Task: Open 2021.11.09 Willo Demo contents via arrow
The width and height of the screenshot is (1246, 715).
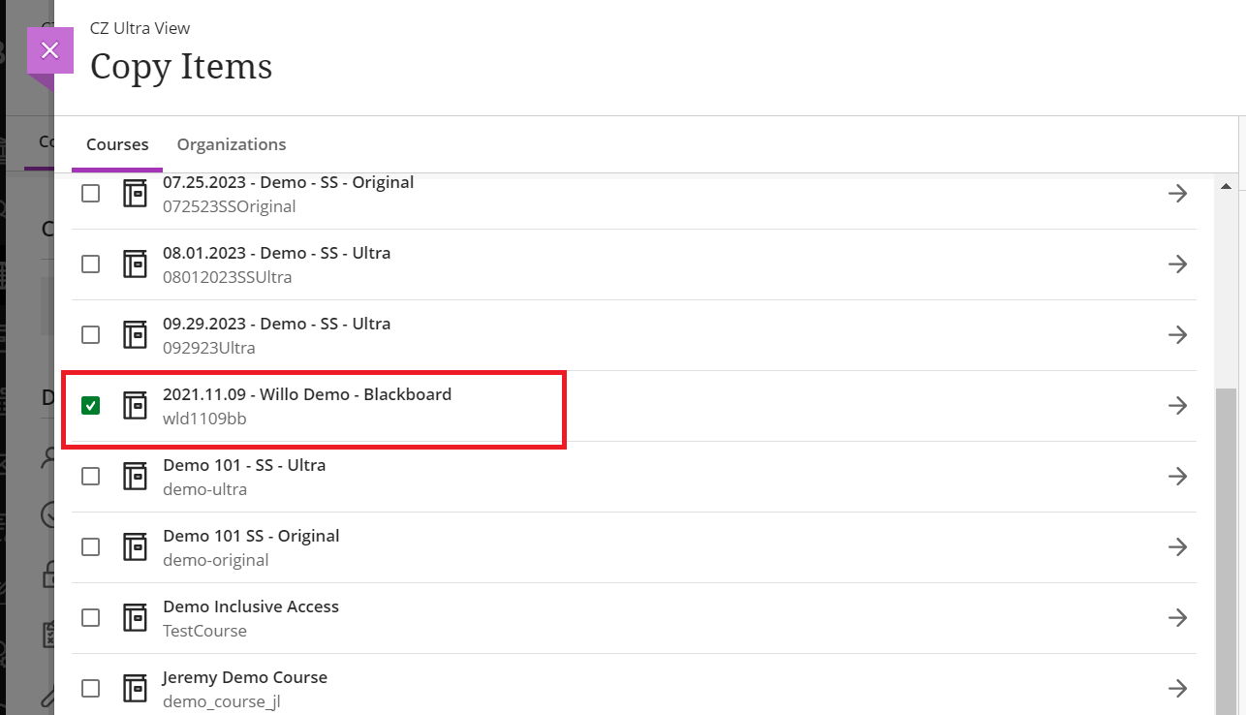Action: point(1177,405)
